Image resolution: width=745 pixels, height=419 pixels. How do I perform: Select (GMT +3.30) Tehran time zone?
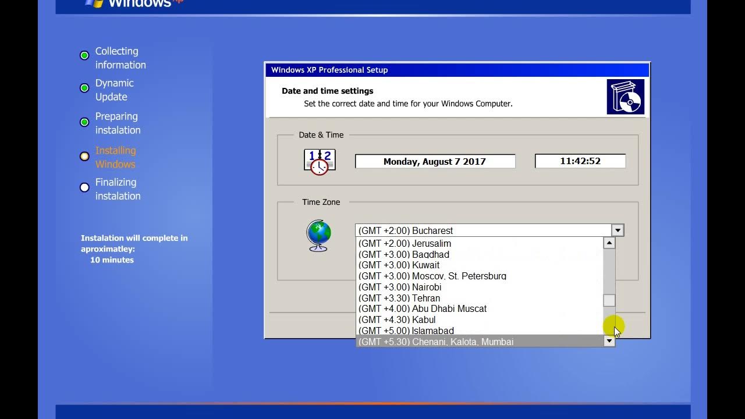pyautogui.click(x=480, y=298)
